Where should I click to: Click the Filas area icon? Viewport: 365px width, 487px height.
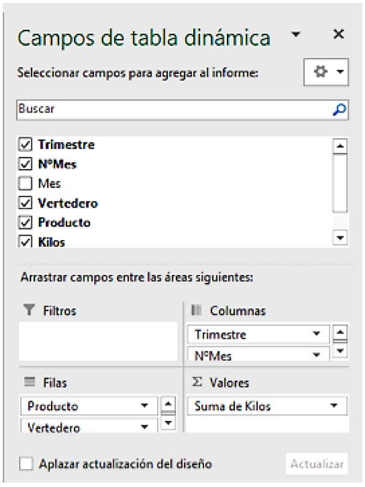click(x=29, y=381)
